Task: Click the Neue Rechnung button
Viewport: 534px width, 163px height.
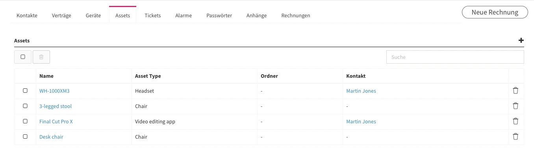Action: 495,12
